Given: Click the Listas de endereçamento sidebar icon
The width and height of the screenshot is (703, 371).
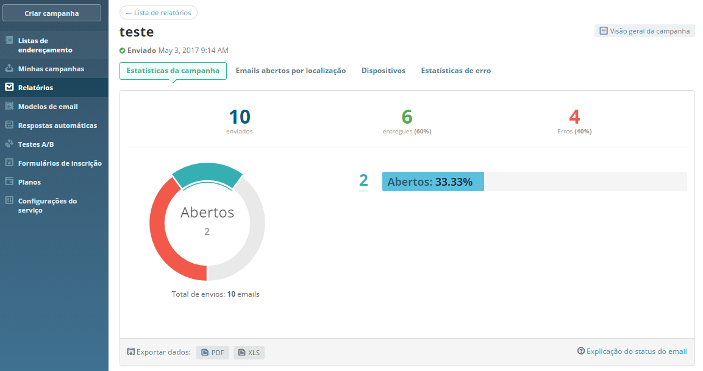Looking at the screenshot, I should [x=9, y=40].
